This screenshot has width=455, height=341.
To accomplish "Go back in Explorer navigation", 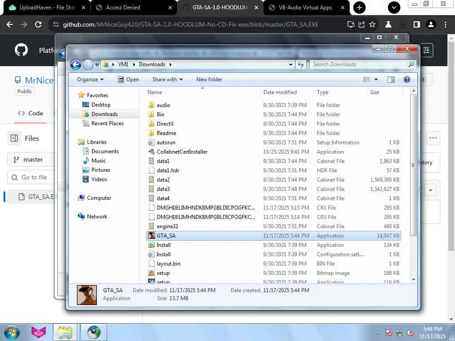I will [x=76, y=64].
